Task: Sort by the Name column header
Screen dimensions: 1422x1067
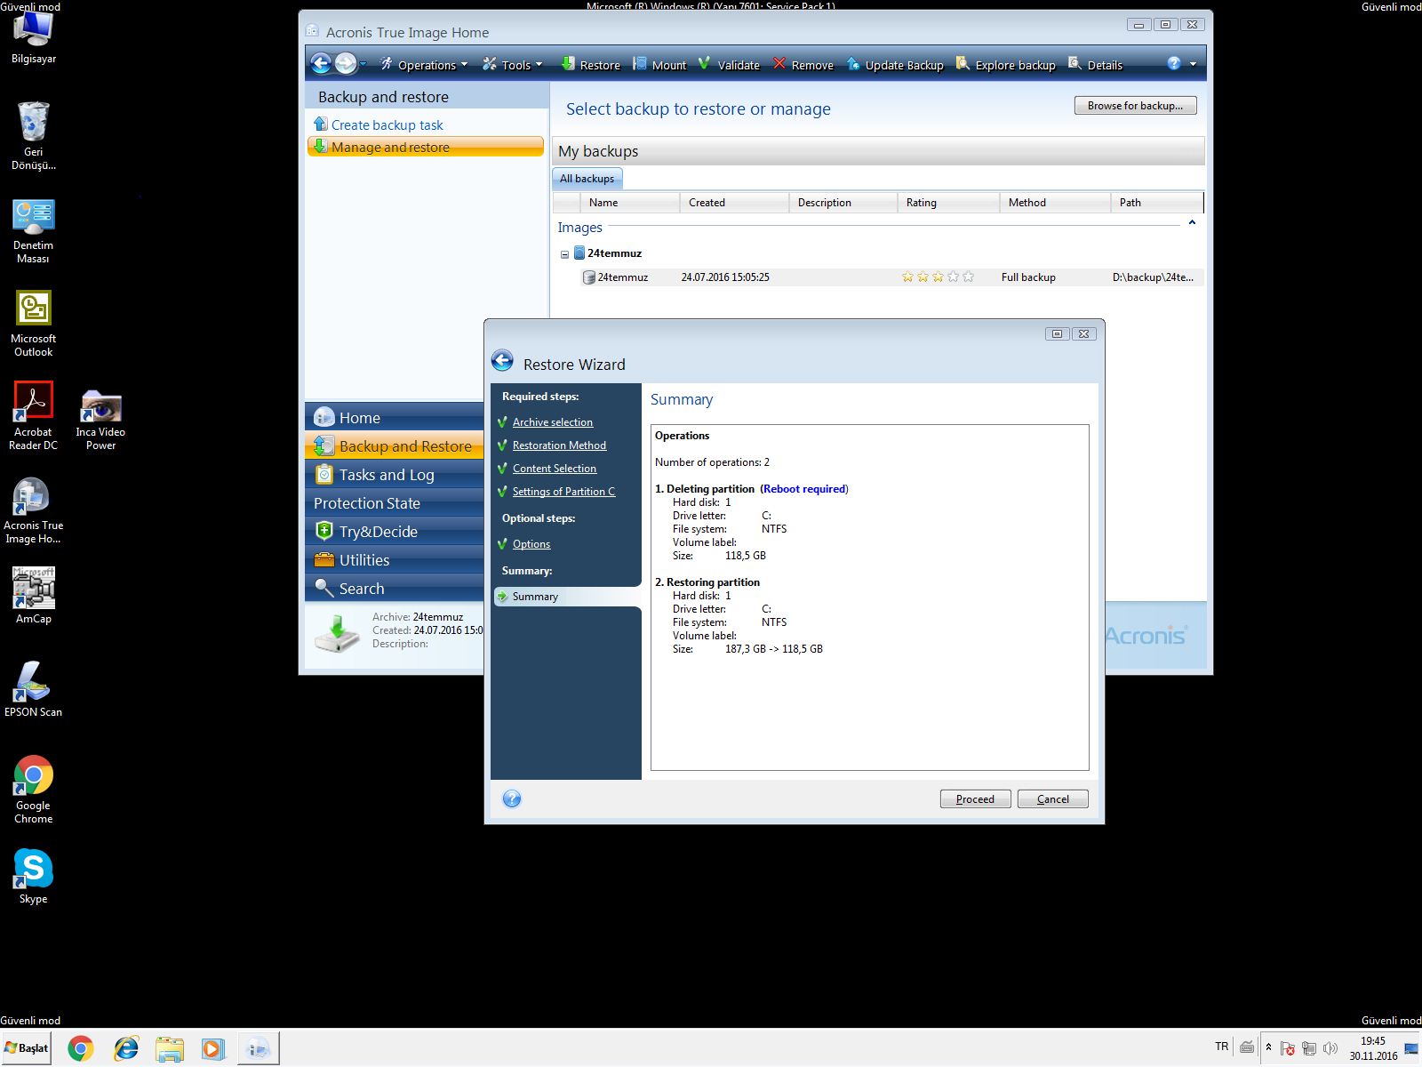Action: coord(630,203)
